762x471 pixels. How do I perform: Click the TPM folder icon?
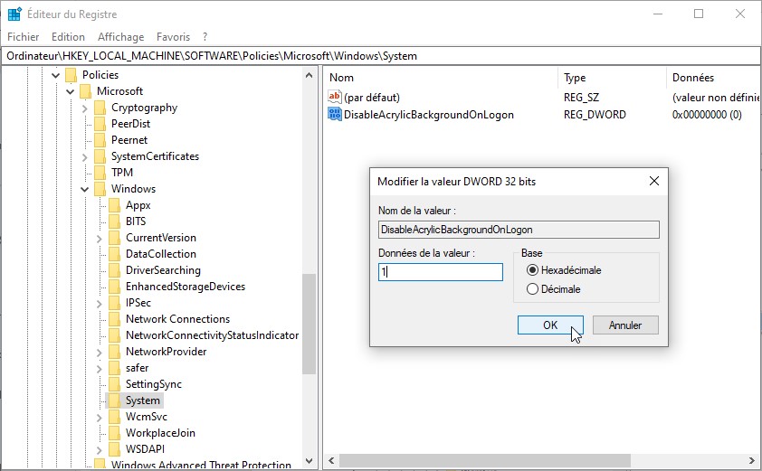100,173
